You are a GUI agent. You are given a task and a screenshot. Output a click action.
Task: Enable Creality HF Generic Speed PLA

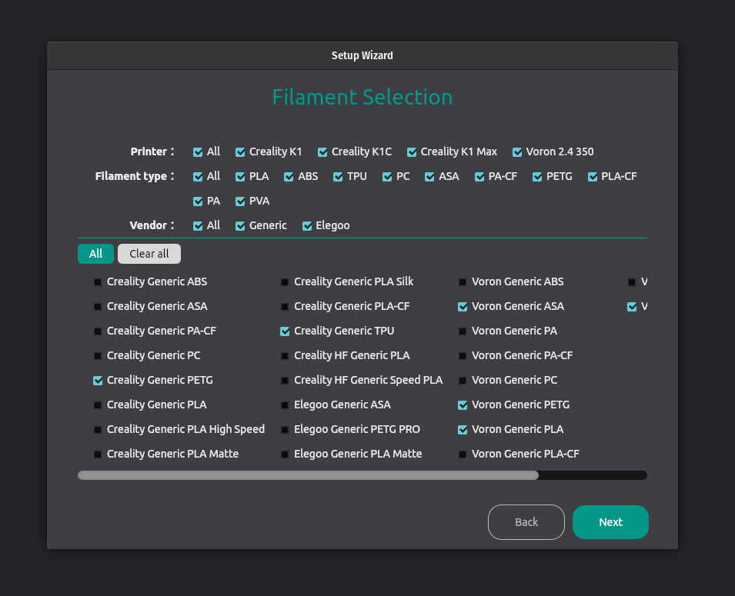point(285,381)
